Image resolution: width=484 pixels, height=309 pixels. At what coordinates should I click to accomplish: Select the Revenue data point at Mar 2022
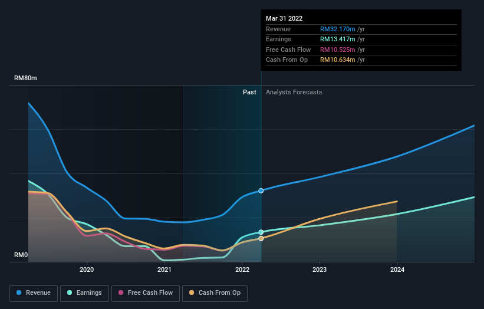[x=261, y=191]
